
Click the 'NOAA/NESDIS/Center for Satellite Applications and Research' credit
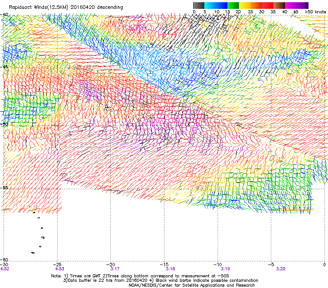tap(191, 285)
